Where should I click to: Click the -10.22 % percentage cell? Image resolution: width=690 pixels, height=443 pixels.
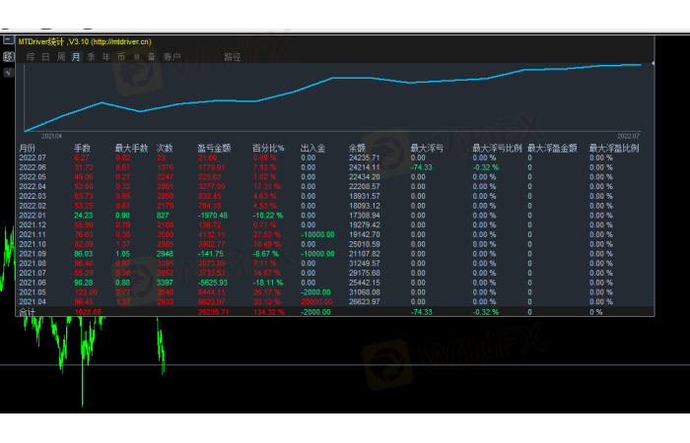click(x=268, y=216)
